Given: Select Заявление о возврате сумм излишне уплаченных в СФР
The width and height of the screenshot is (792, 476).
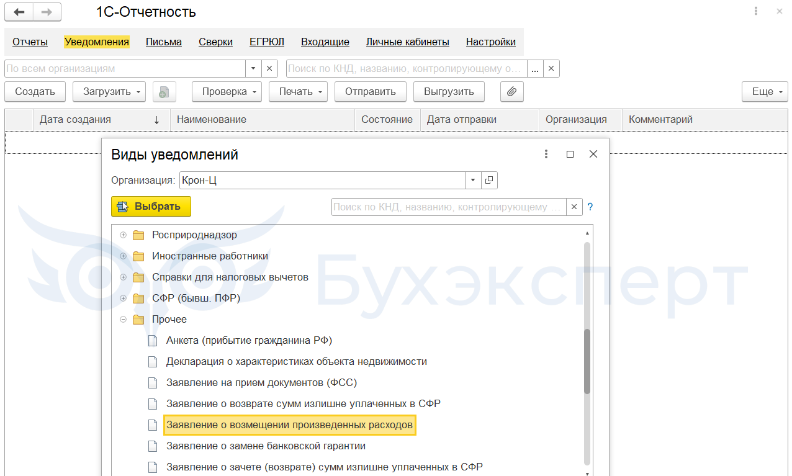Looking at the screenshot, I should pos(304,404).
